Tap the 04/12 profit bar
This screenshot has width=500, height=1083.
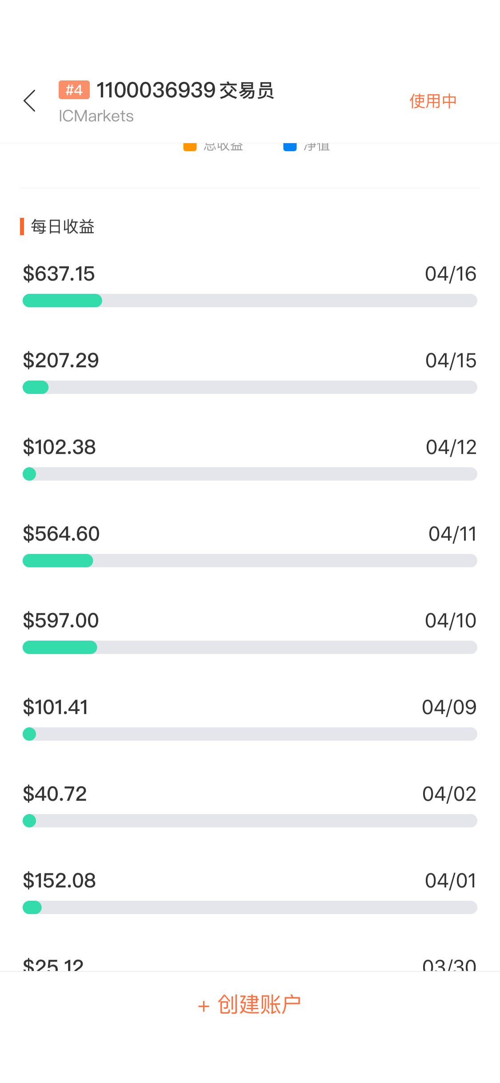250,474
